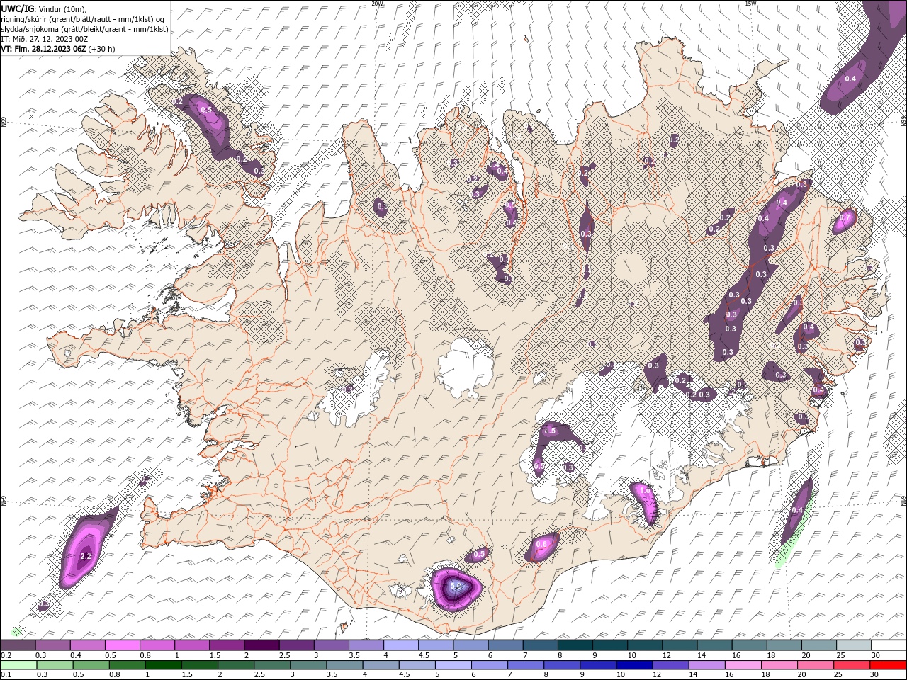Select the lower legend swatch labeled 3.5

pos(344,664)
